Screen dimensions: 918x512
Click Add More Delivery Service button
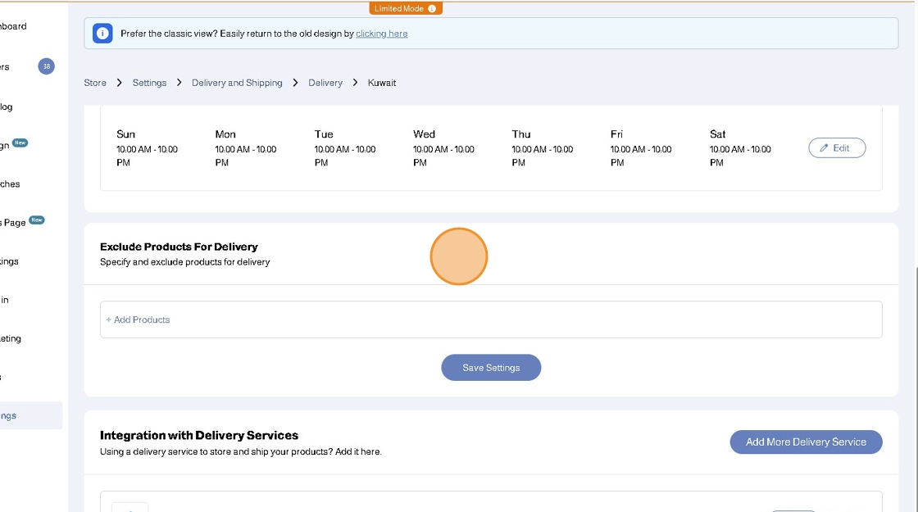point(805,442)
